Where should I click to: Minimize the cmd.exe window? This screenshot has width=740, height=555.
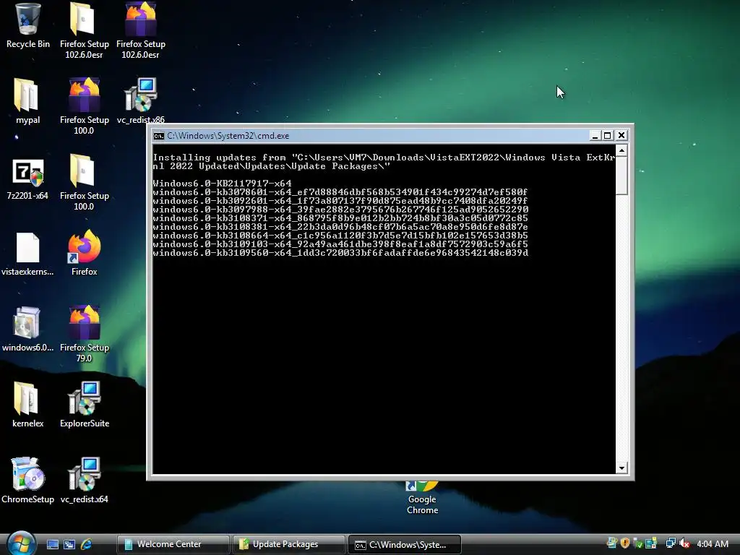595,136
